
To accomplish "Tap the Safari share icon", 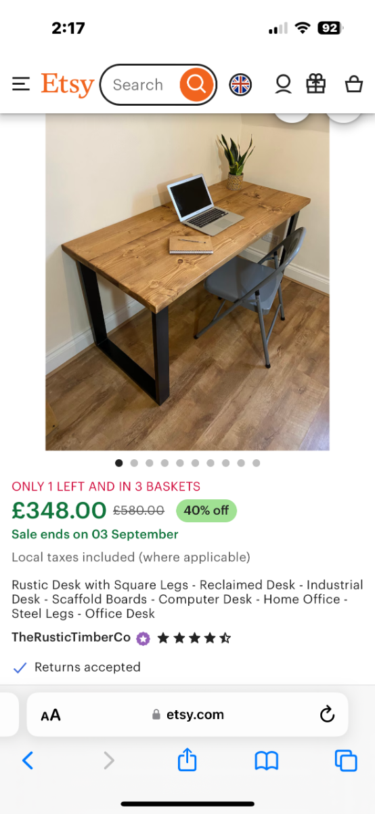I will [x=187, y=760].
